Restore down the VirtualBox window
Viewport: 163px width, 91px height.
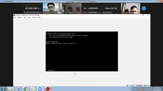(x=143, y=15)
